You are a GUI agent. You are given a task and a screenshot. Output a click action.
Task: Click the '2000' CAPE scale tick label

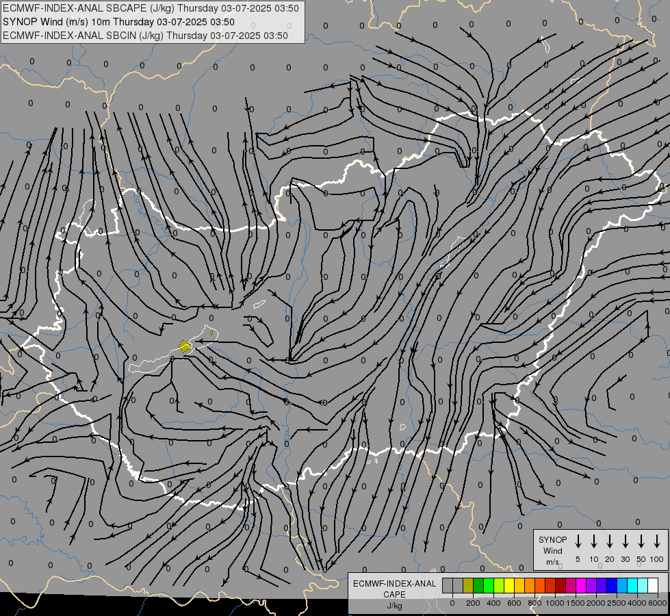596,603
